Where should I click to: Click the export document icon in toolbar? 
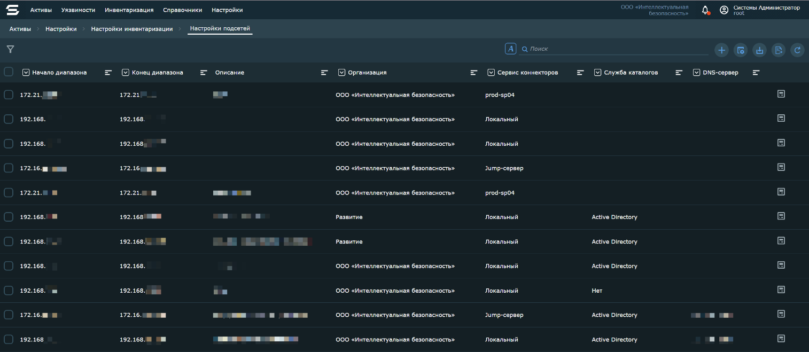click(x=779, y=50)
